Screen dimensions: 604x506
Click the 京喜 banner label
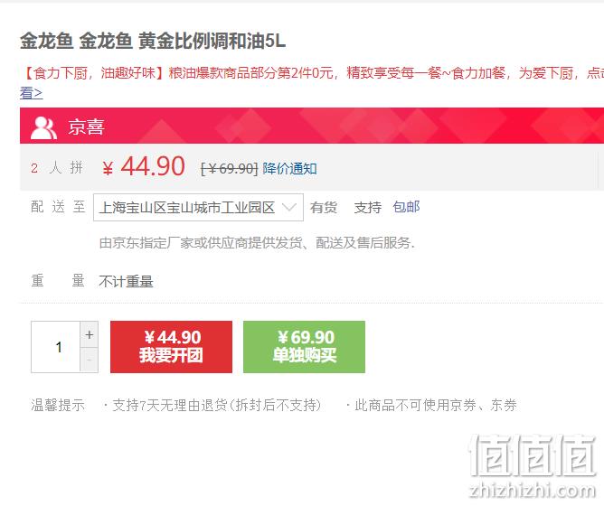tap(86, 127)
